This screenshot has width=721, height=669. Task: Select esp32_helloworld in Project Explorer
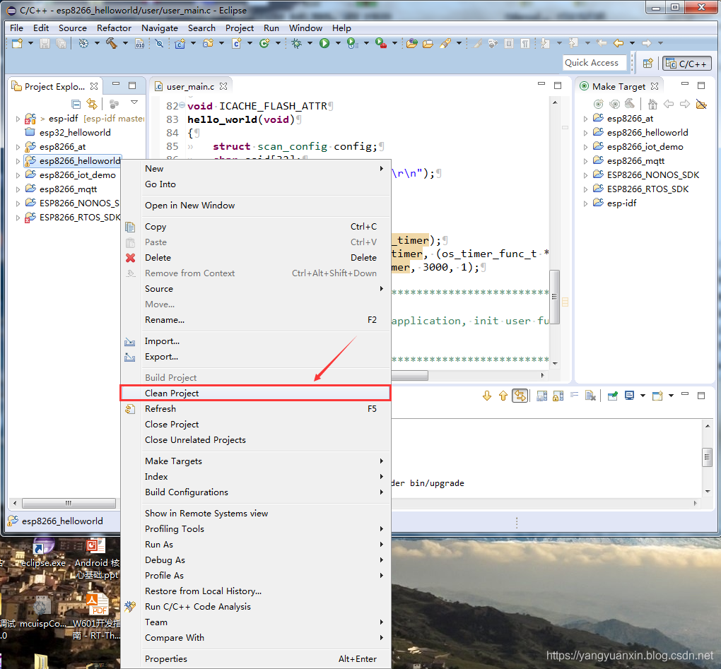click(75, 133)
